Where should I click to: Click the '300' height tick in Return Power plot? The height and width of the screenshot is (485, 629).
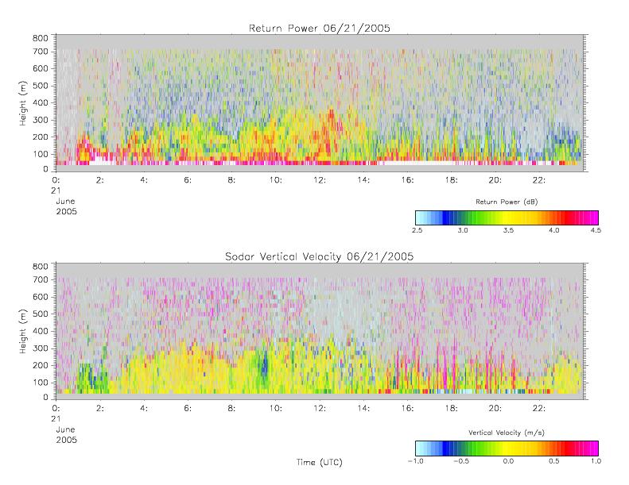coord(40,120)
